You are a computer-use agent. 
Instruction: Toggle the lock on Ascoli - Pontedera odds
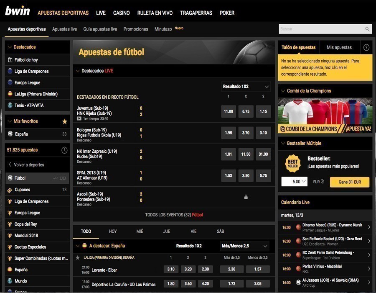pos(246,196)
